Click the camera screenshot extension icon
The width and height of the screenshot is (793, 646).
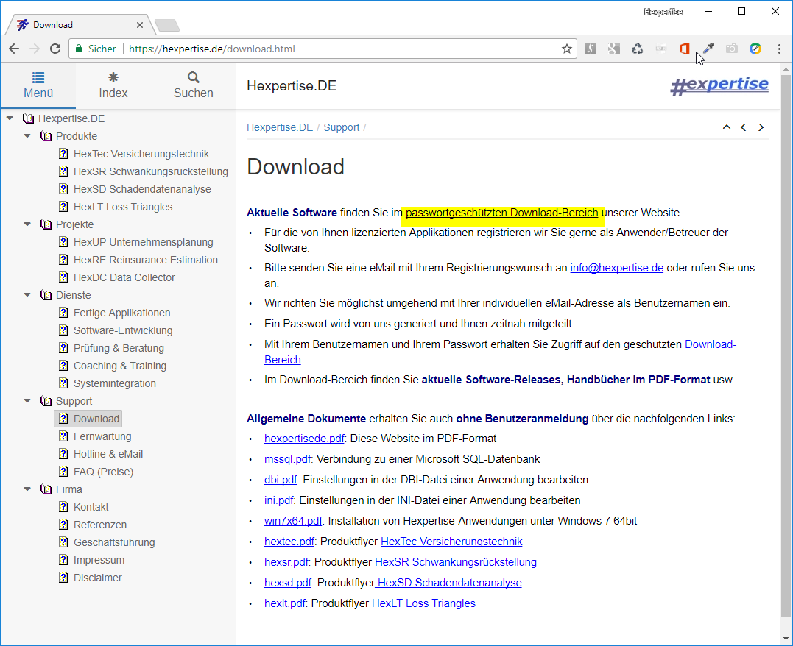coord(731,49)
